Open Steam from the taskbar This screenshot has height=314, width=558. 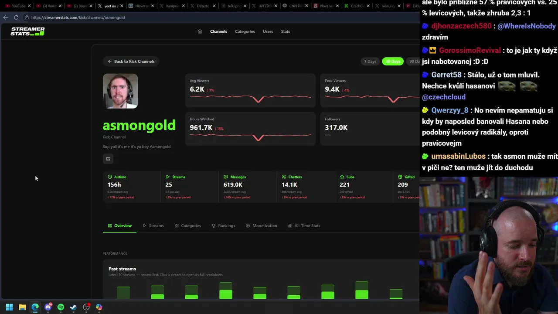point(73,307)
